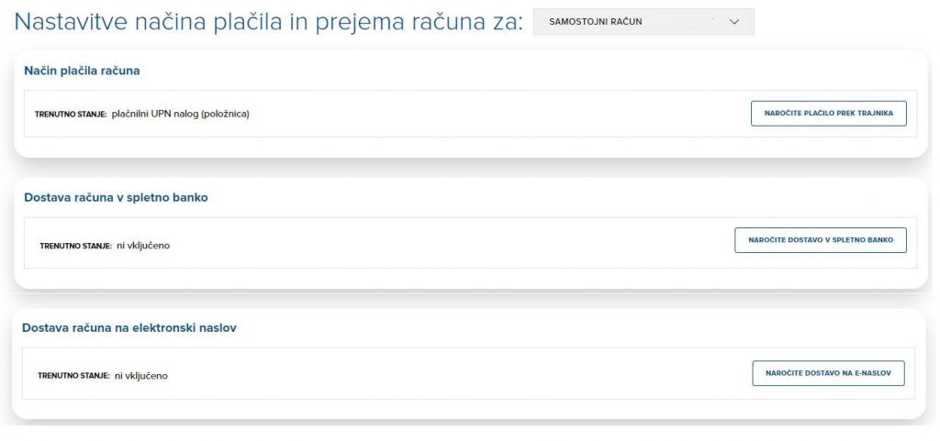This screenshot has width=940, height=441.
Task: Click TRENUTNO STANJE label under Način plačila računa
Action: [x=71, y=115]
